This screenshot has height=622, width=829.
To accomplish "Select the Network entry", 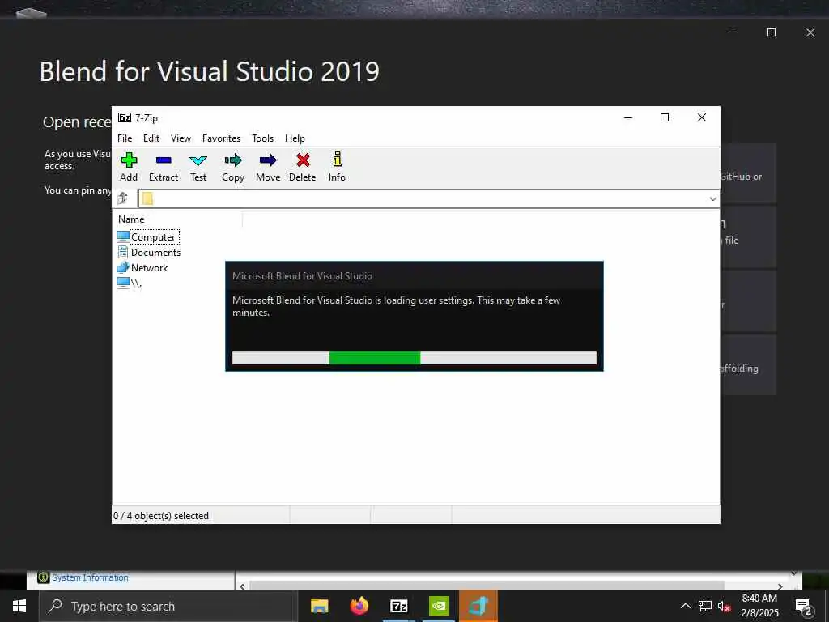I will tap(142, 267).
